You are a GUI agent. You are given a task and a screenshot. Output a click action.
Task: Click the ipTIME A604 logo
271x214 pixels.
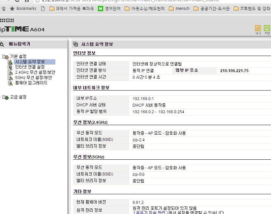click(x=22, y=29)
